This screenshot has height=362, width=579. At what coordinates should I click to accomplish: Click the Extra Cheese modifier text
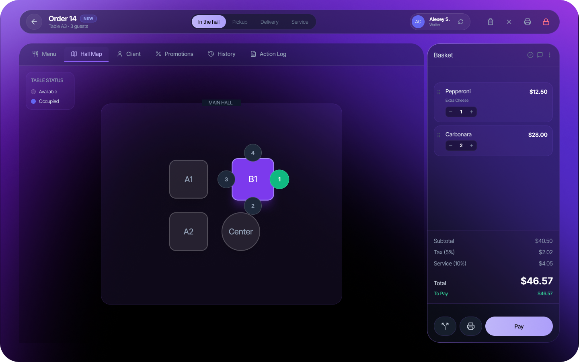coord(457,101)
